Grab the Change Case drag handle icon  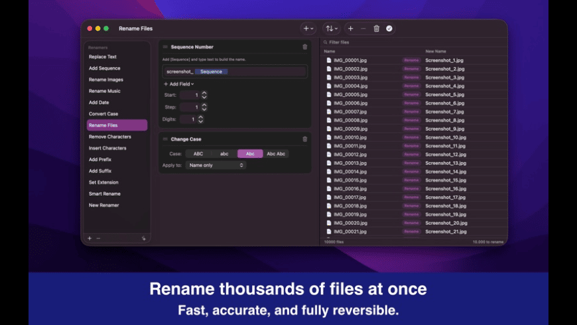[165, 139]
